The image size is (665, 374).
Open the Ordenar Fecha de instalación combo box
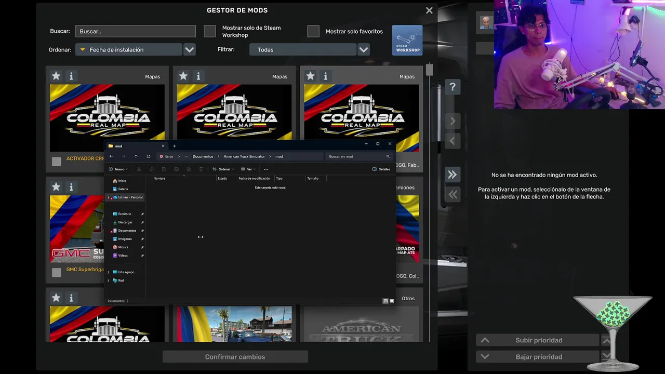pos(129,49)
